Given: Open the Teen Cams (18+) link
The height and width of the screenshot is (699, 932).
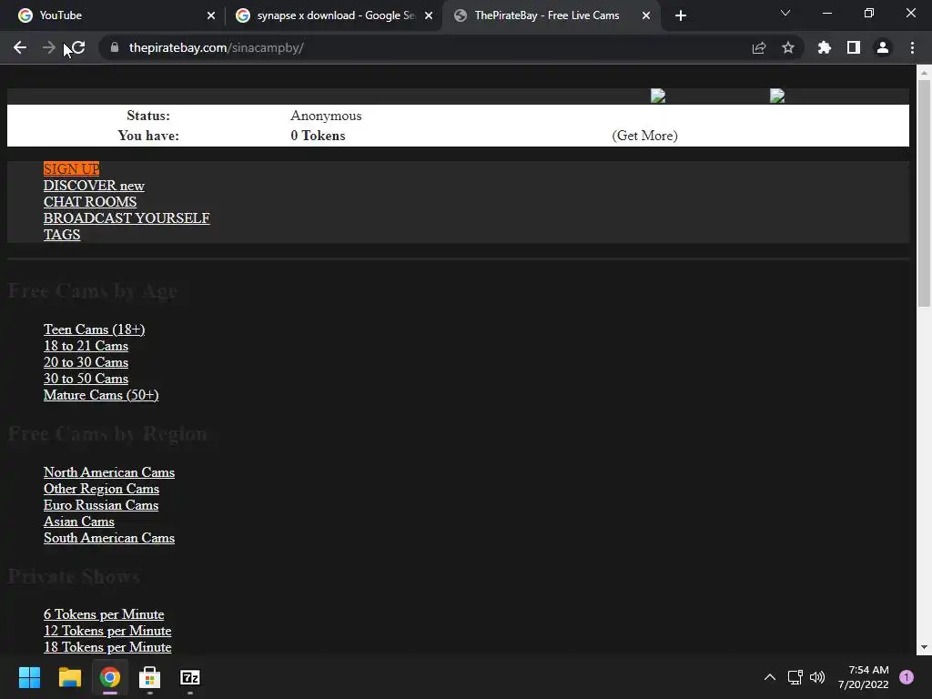Looking at the screenshot, I should click(x=94, y=329).
